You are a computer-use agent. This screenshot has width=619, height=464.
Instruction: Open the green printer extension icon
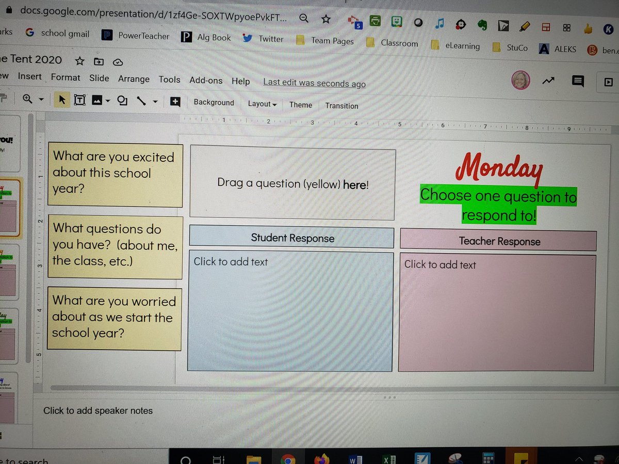coord(376,21)
